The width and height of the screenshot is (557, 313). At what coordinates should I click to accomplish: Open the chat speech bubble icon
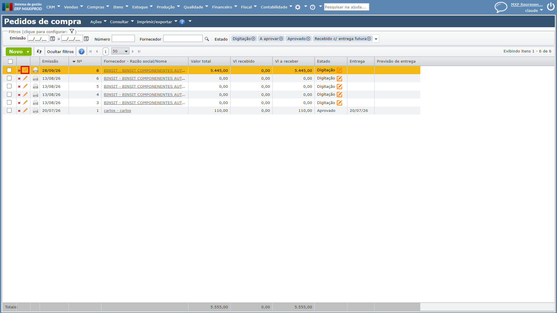tap(501, 7)
